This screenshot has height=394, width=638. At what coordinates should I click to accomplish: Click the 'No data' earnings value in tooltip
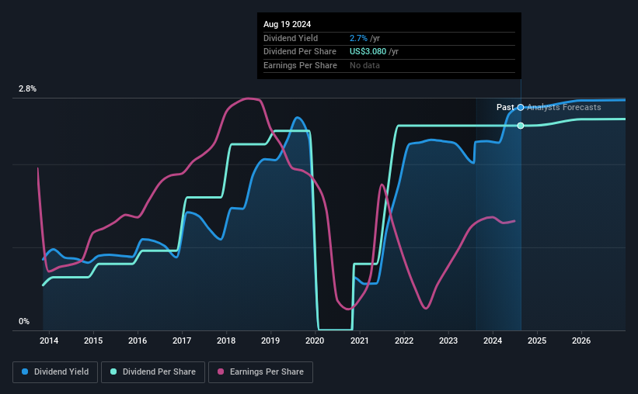364,65
